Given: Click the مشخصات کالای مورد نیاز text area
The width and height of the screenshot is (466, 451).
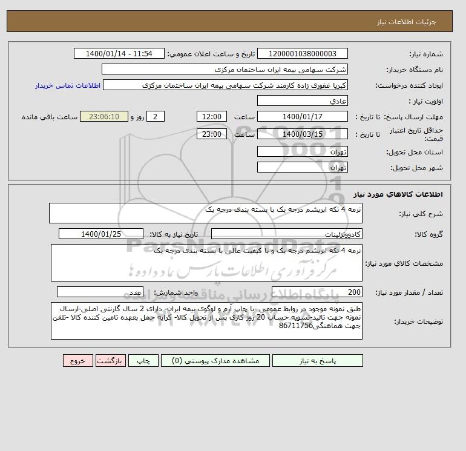Looking at the screenshot, I should [x=206, y=263].
